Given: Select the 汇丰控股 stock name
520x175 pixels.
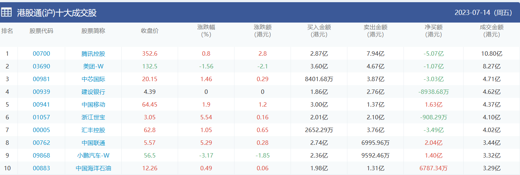Looking at the screenshot, I should [x=93, y=130].
